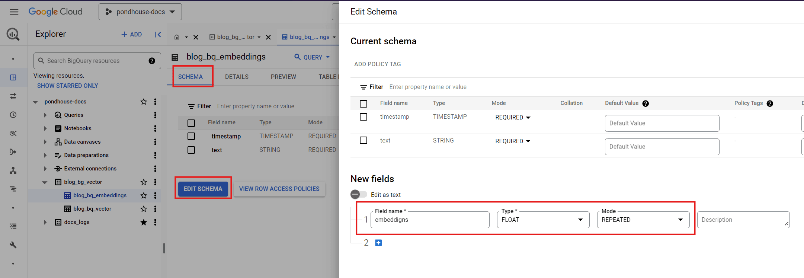Screen dimensions: 804x278
Task: Open the new field Mode REPEATED dropdown
Action: pos(643,220)
